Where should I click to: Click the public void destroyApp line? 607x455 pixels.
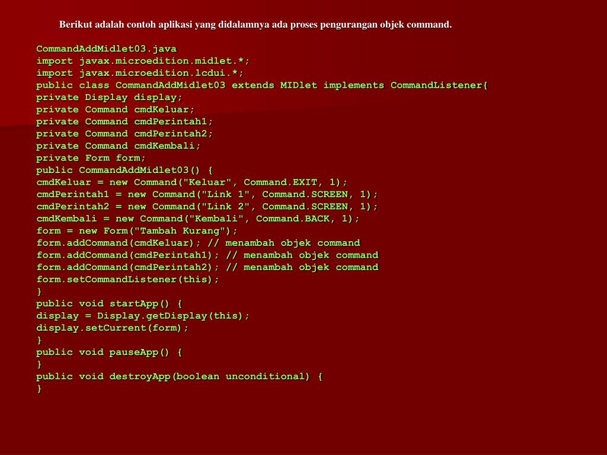pyautogui.click(x=180, y=377)
